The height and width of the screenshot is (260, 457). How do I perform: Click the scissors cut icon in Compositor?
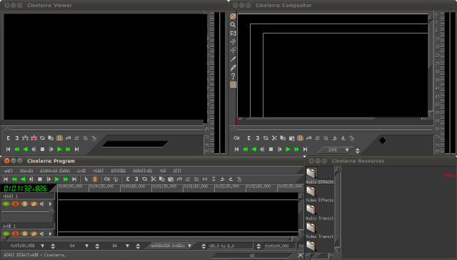(274, 138)
